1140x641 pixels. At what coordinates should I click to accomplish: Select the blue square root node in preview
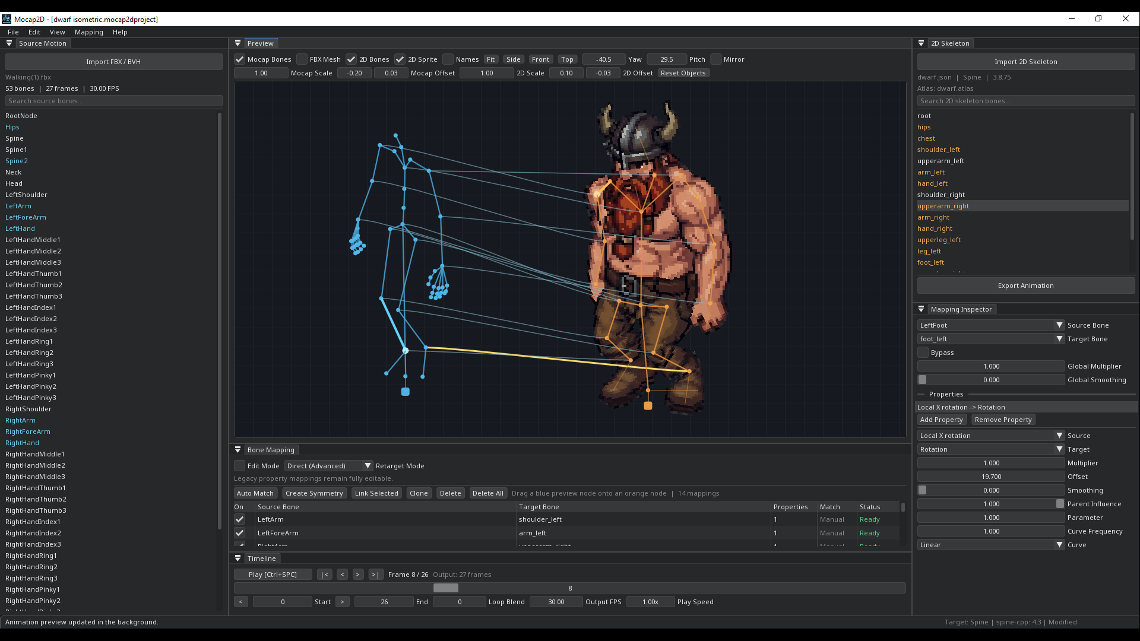(406, 392)
